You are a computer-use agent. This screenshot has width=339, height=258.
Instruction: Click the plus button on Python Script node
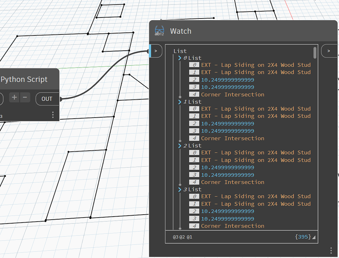[14, 98]
